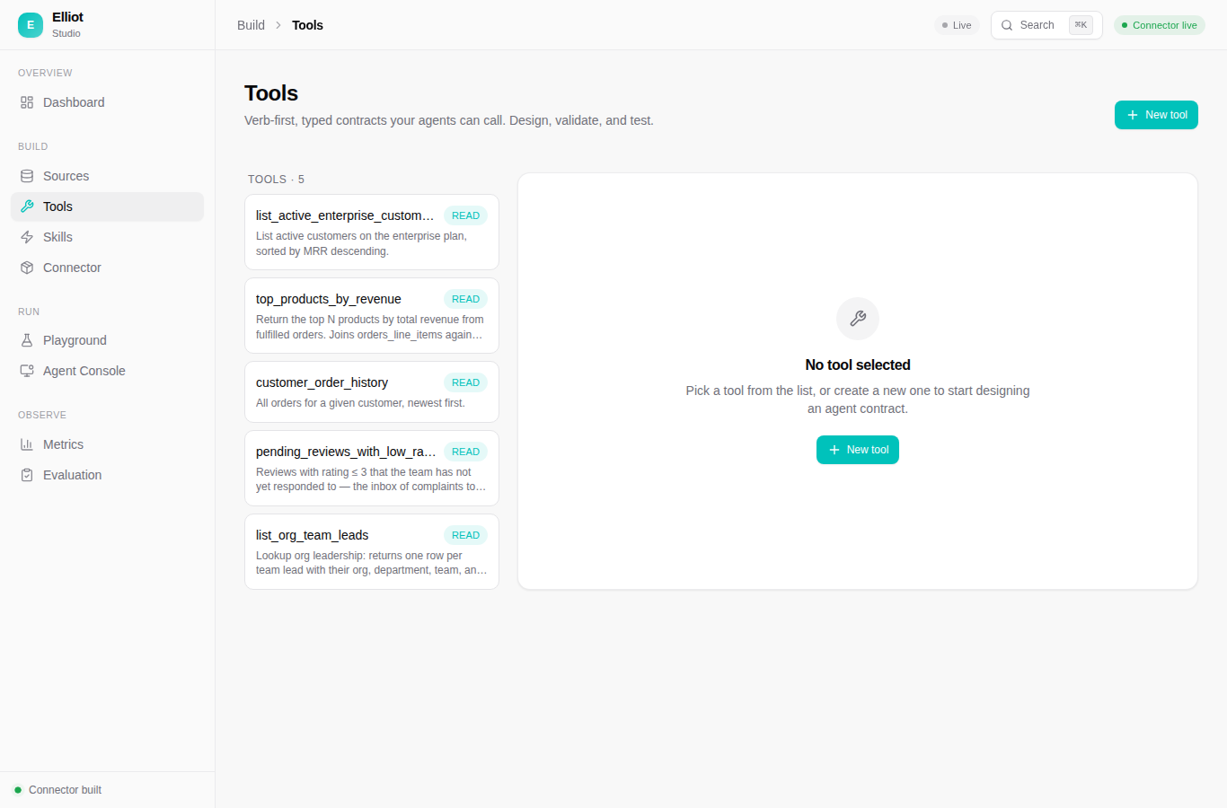
Task: Select the top_products_by_revenue tool
Action: point(372,316)
